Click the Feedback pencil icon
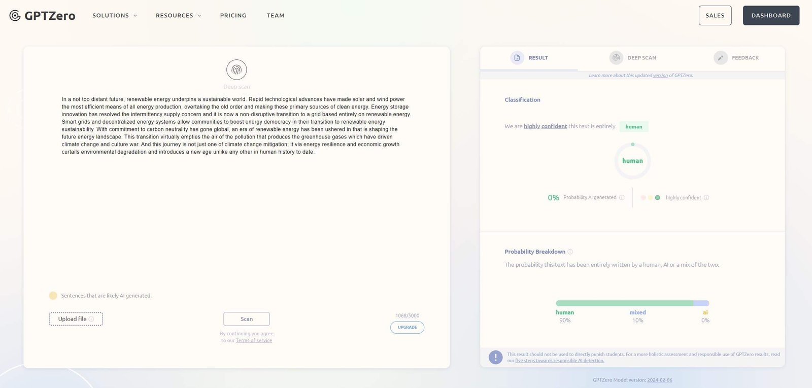812x388 pixels. click(720, 58)
